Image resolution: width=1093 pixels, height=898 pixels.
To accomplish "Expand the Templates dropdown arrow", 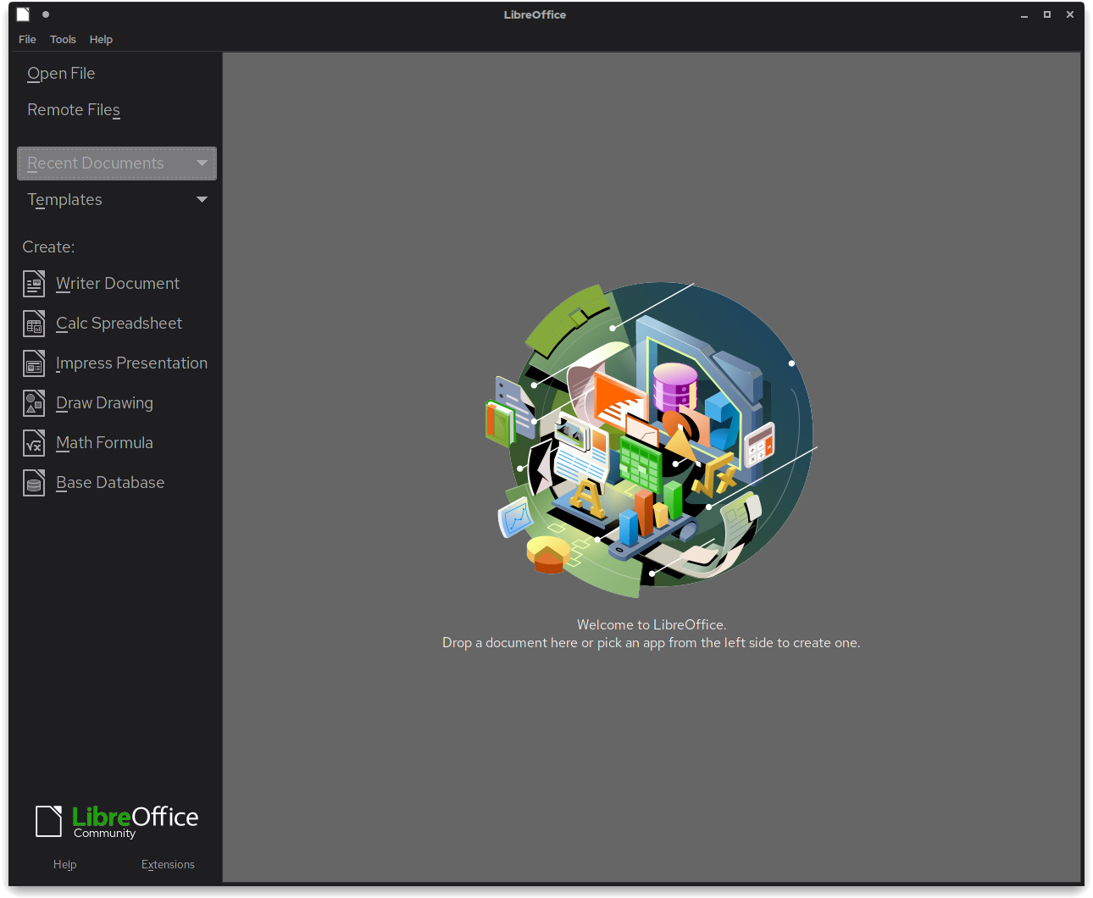I will click(x=202, y=200).
